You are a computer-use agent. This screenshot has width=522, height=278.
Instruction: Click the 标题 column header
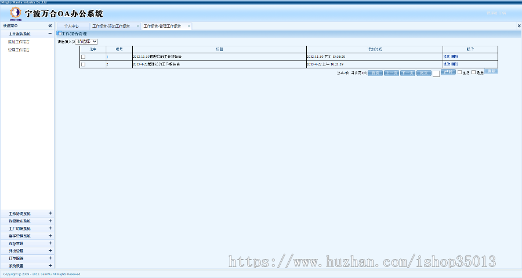pyautogui.click(x=219, y=49)
